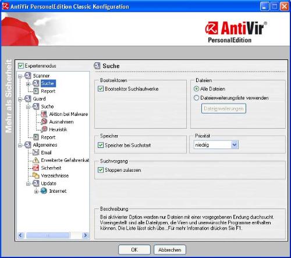Expand the Suche node under Scanner
Screen dimensions: 291x258
[28, 84]
